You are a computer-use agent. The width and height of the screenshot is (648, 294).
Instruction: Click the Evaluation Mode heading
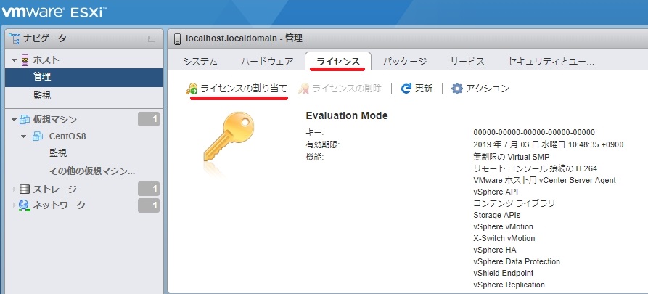(347, 115)
